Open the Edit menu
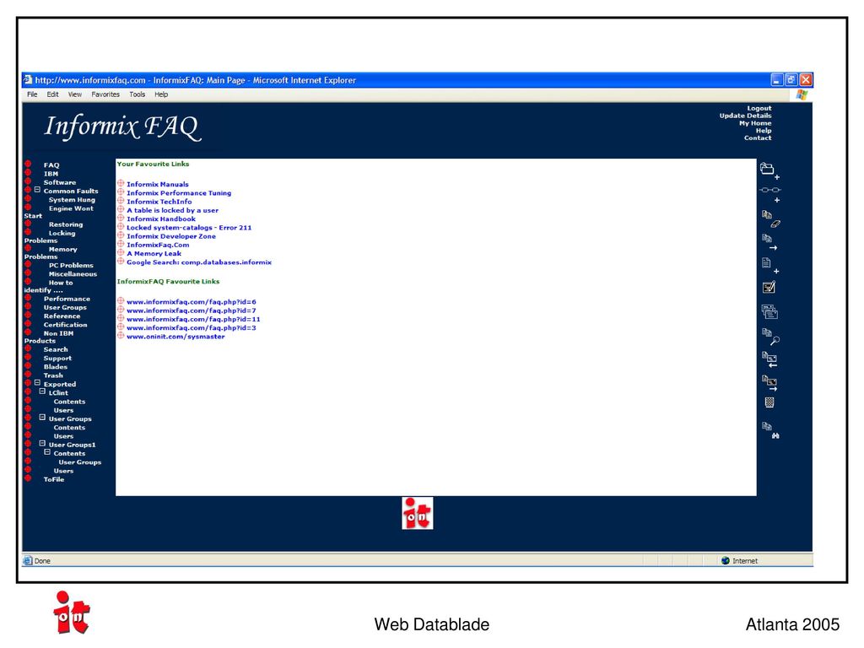Image resolution: width=864 pixels, height=648 pixels. [53, 94]
